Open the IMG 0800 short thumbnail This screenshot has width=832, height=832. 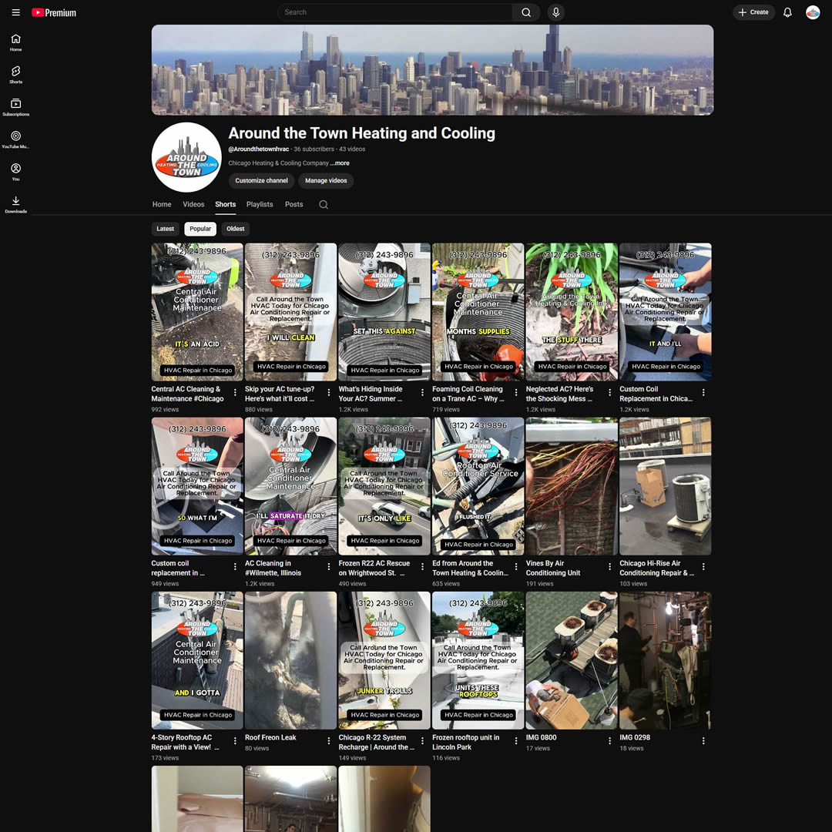(x=571, y=660)
